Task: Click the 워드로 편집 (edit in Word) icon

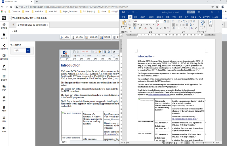Action: [x=65, y=53]
